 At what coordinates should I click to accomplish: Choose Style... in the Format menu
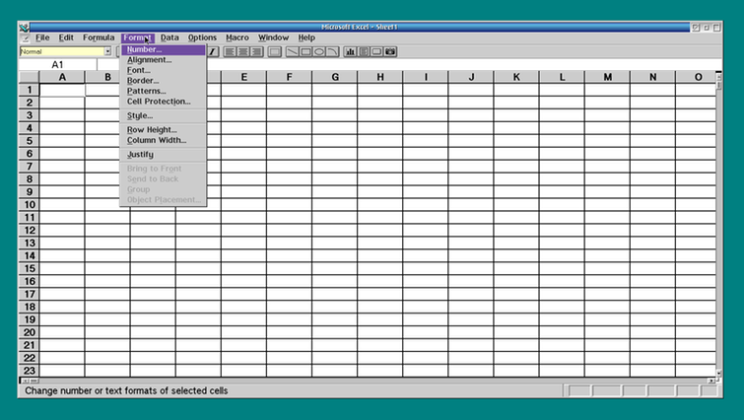(x=164, y=115)
